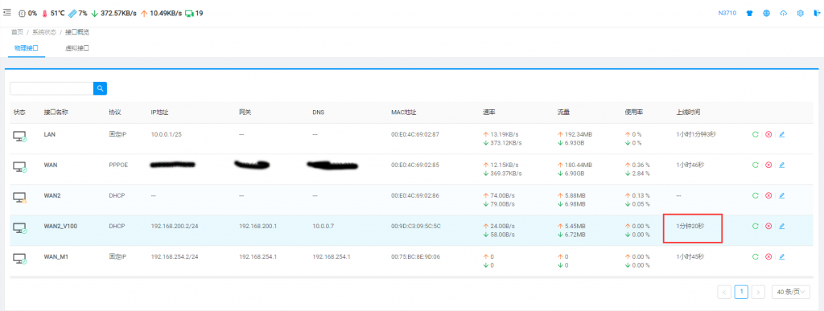The width and height of the screenshot is (824, 311).
Task: Click the memory usage 7% icon
Action: coord(72,13)
